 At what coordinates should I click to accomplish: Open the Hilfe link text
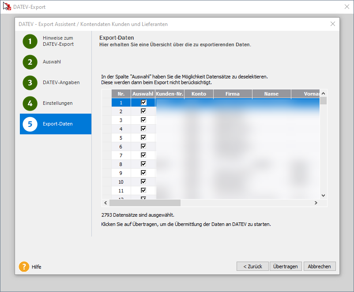coord(37,267)
